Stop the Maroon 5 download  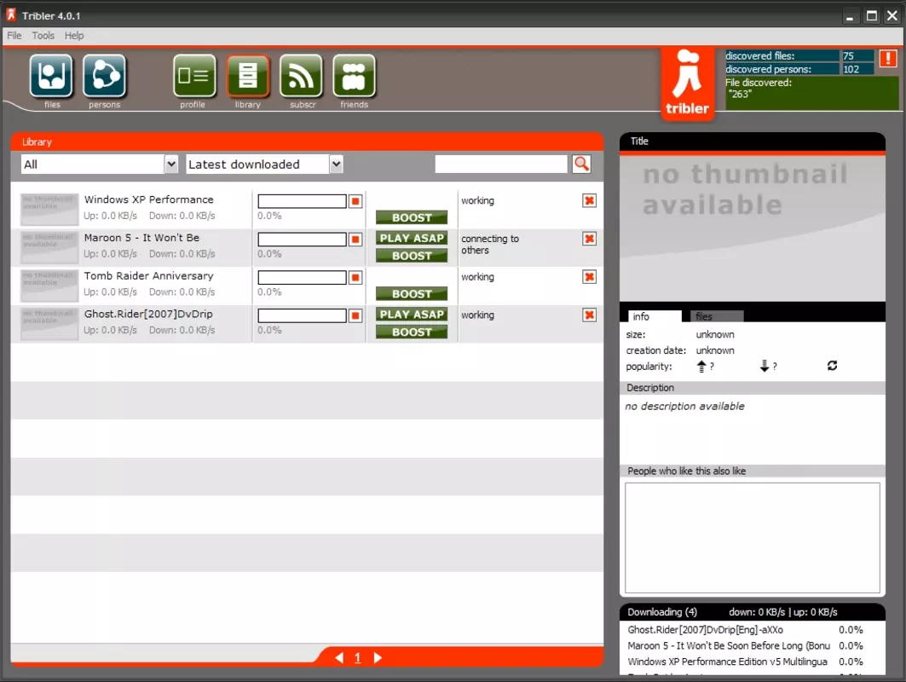[x=355, y=240]
